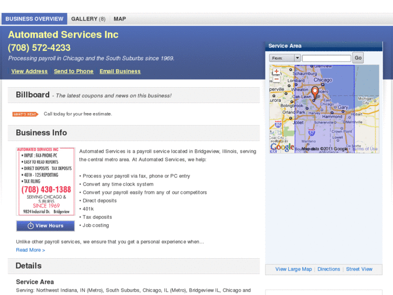Click the Service Area panel header
The image size is (393, 295).
point(324,46)
